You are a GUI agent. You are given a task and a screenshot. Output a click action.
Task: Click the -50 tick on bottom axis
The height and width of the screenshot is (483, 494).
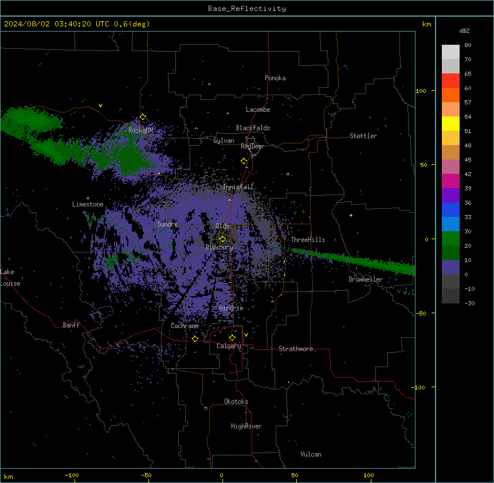pos(146,475)
